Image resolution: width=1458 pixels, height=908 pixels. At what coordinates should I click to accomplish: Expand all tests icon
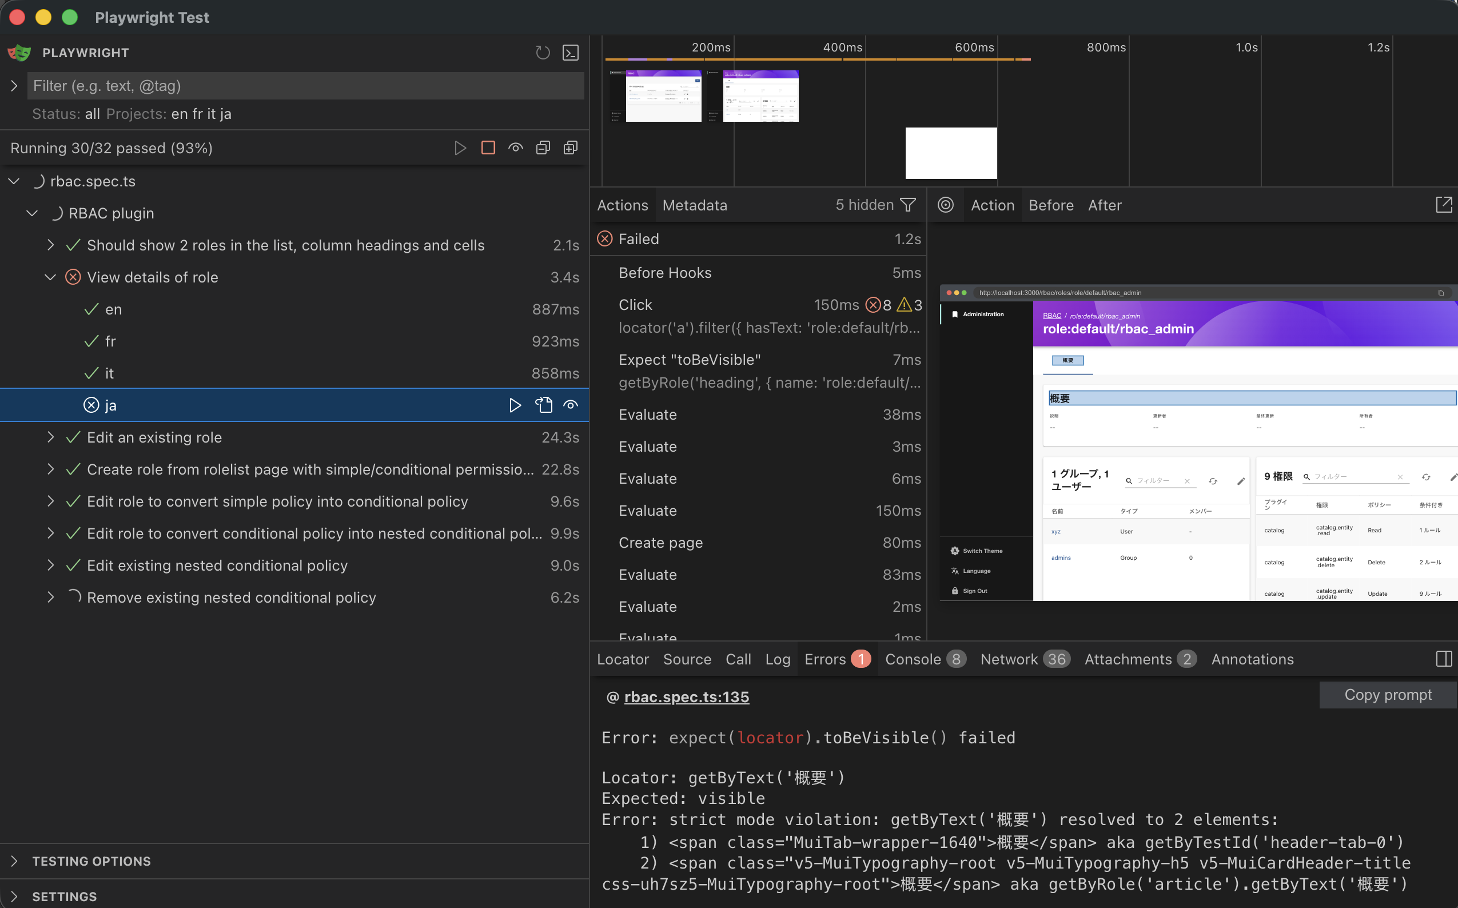571,148
